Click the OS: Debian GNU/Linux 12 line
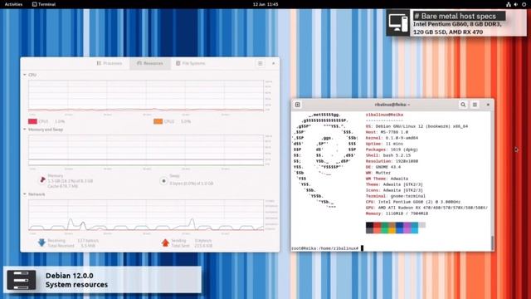 pos(417,126)
